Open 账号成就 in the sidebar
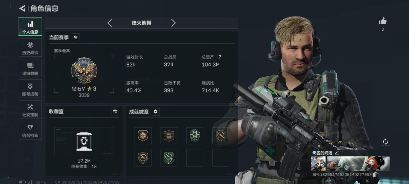Viewport: 409px width, 184px height. [30, 89]
